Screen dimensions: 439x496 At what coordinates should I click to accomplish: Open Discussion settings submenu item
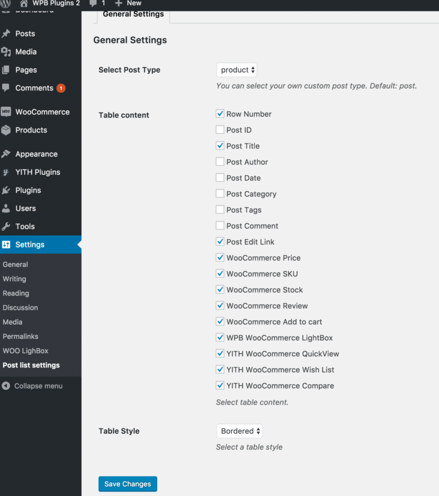20,307
